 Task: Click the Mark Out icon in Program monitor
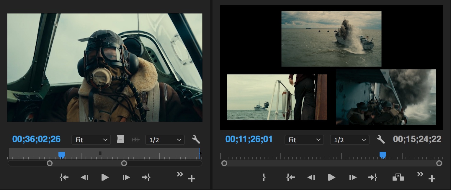pyautogui.click(x=264, y=177)
